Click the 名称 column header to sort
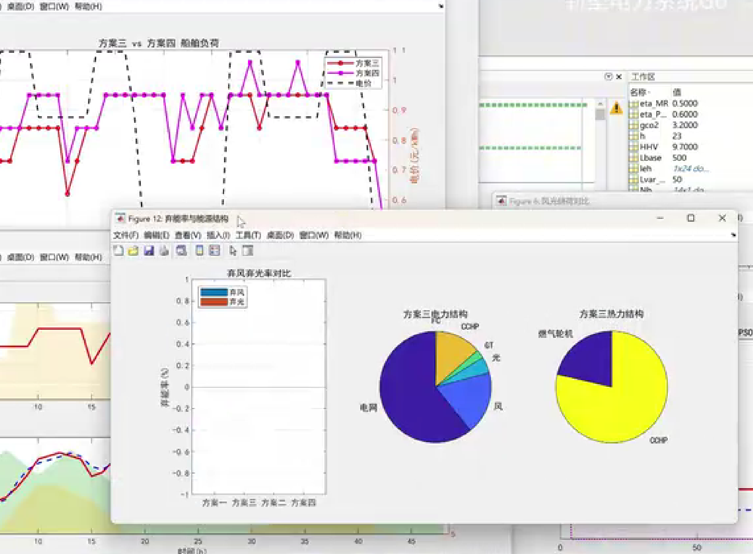The height and width of the screenshot is (554, 753). (639, 92)
